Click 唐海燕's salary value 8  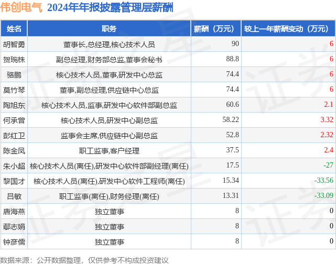click(237, 211)
